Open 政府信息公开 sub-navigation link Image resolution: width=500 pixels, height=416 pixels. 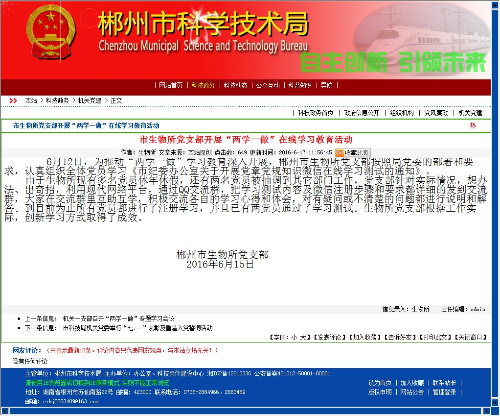[362, 113]
